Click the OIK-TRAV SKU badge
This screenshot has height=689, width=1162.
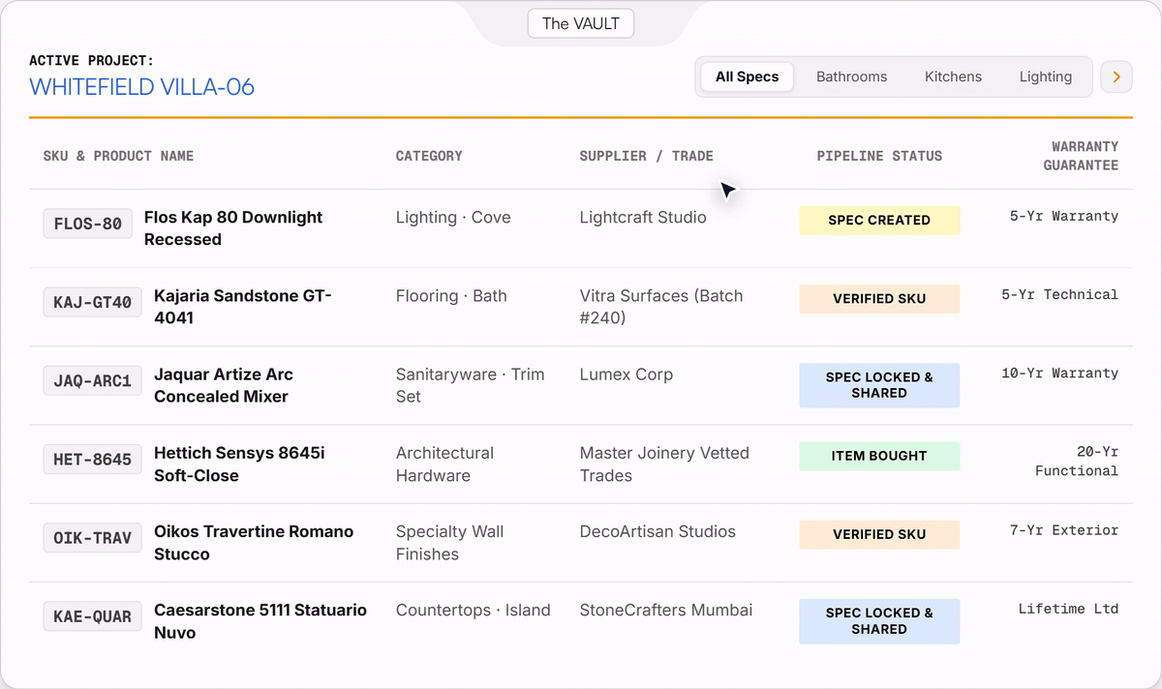coord(93,537)
